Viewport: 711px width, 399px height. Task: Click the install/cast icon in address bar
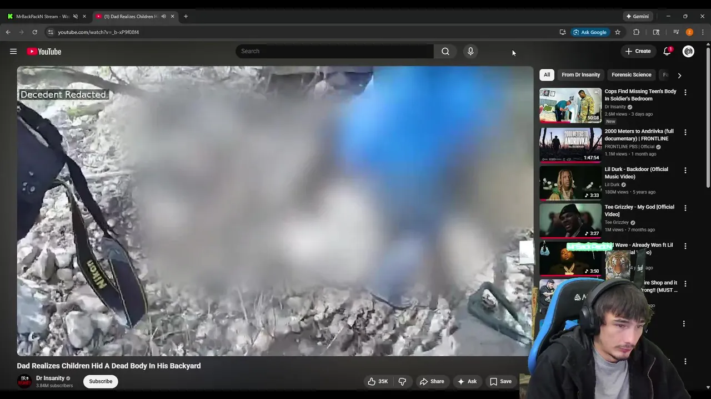tap(563, 32)
